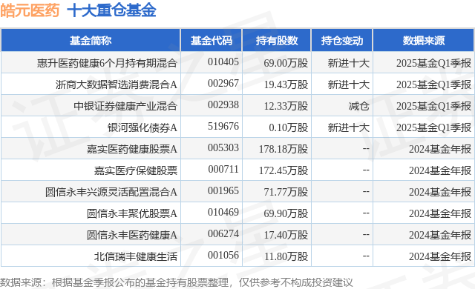Select fund 圆信永丰聚优股票A

(x=132, y=213)
